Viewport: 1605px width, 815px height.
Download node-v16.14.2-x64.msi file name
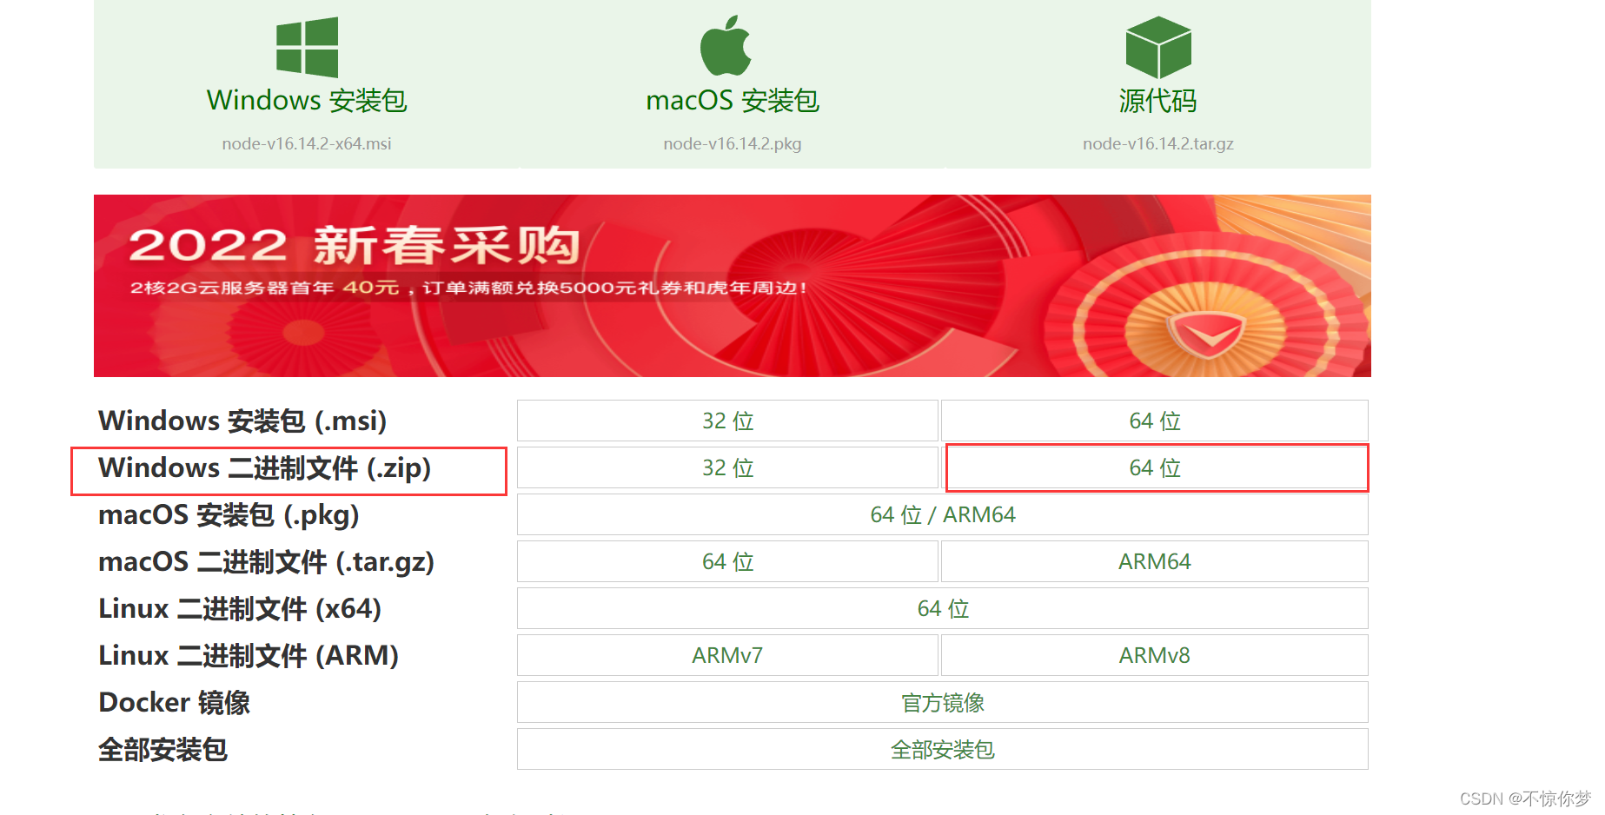[307, 143]
